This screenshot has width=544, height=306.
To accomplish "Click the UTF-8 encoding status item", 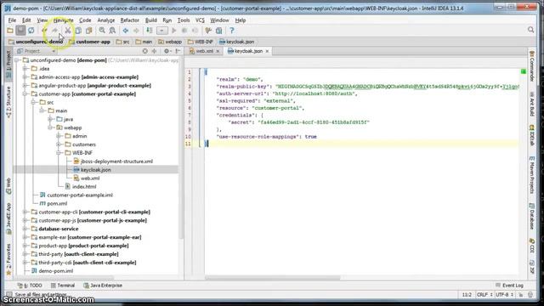I will (x=504, y=295).
